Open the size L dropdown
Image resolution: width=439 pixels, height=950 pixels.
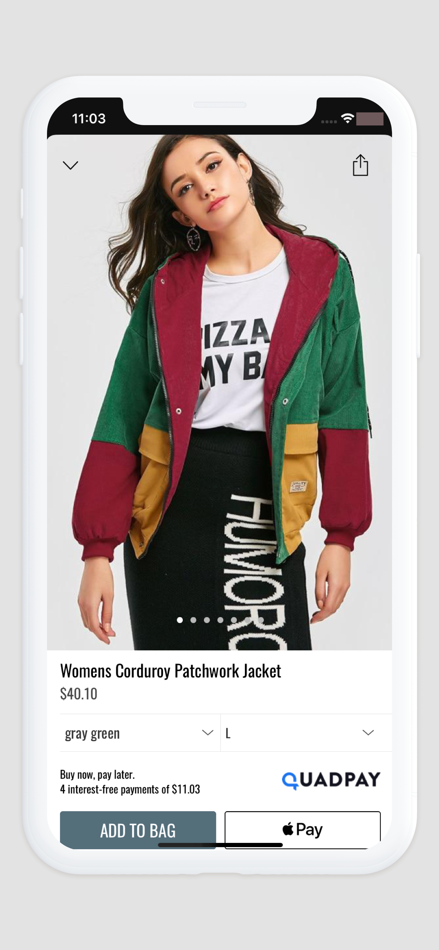[306, 733]
